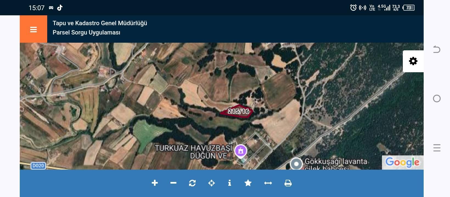Tap the game controller notification icon
The height and width of the screenshot is (197, 450).
51,8
